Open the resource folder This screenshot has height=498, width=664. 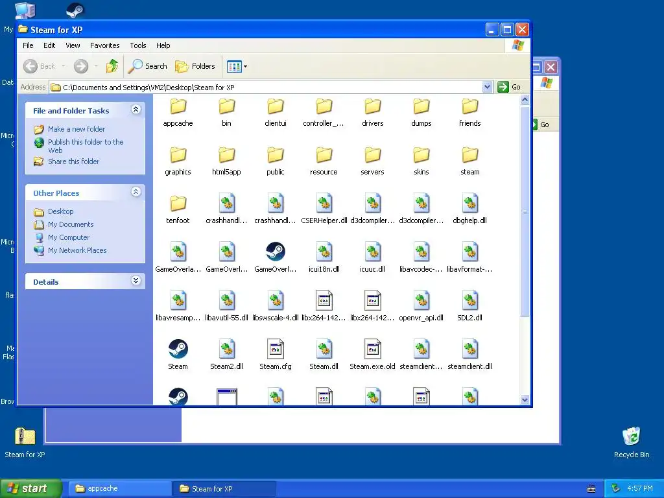coord(324,161)
